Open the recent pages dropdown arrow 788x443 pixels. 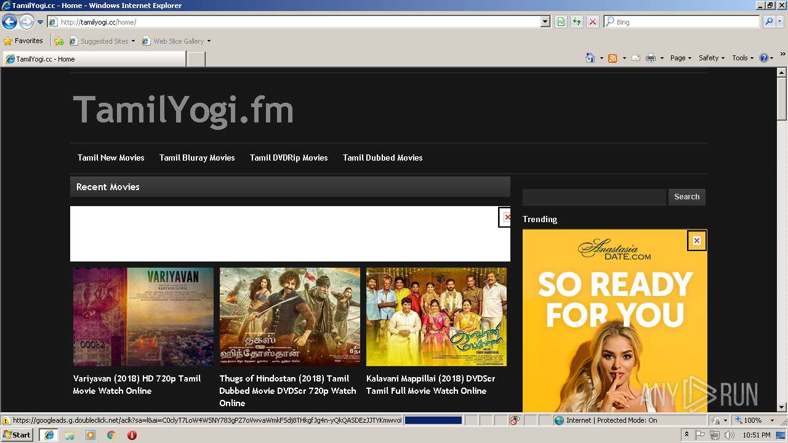tap(41, 22)
